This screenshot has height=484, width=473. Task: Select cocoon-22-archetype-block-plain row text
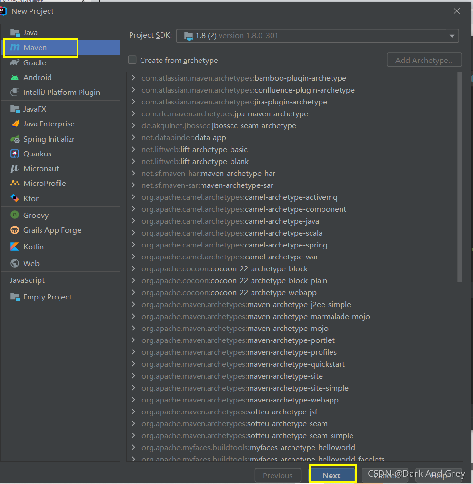(234, 280)
